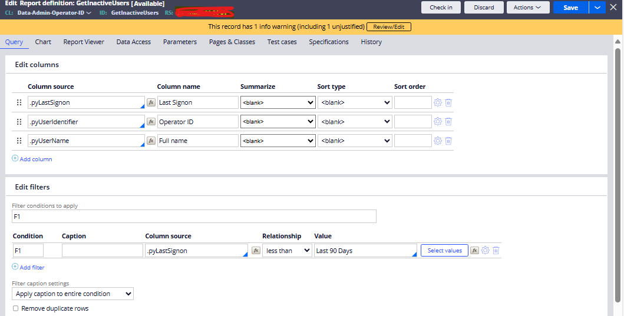Open expression builder for .pyUserName column

point(151,141)
